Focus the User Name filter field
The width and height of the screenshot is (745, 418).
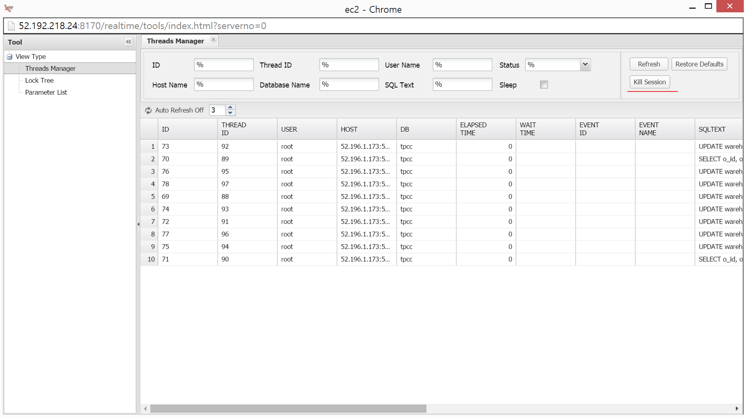(462, 64)
